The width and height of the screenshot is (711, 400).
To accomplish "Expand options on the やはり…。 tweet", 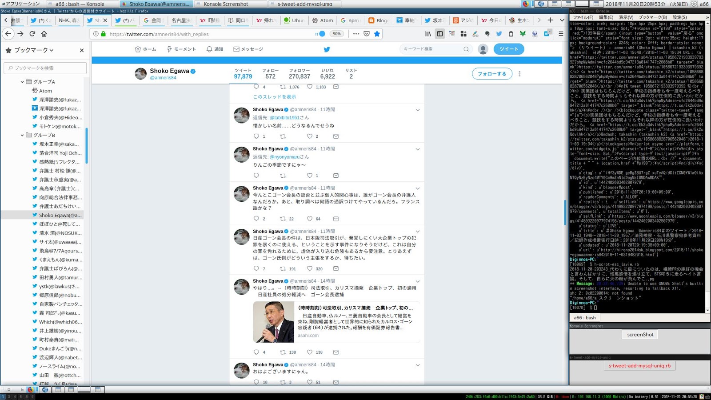I will (418, 281).
